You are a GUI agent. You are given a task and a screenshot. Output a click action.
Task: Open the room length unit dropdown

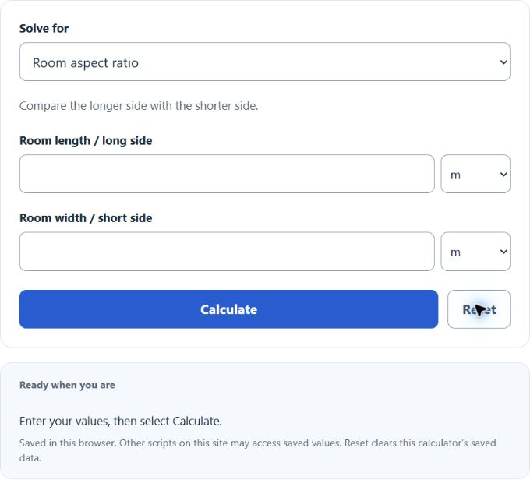point(475,174)
